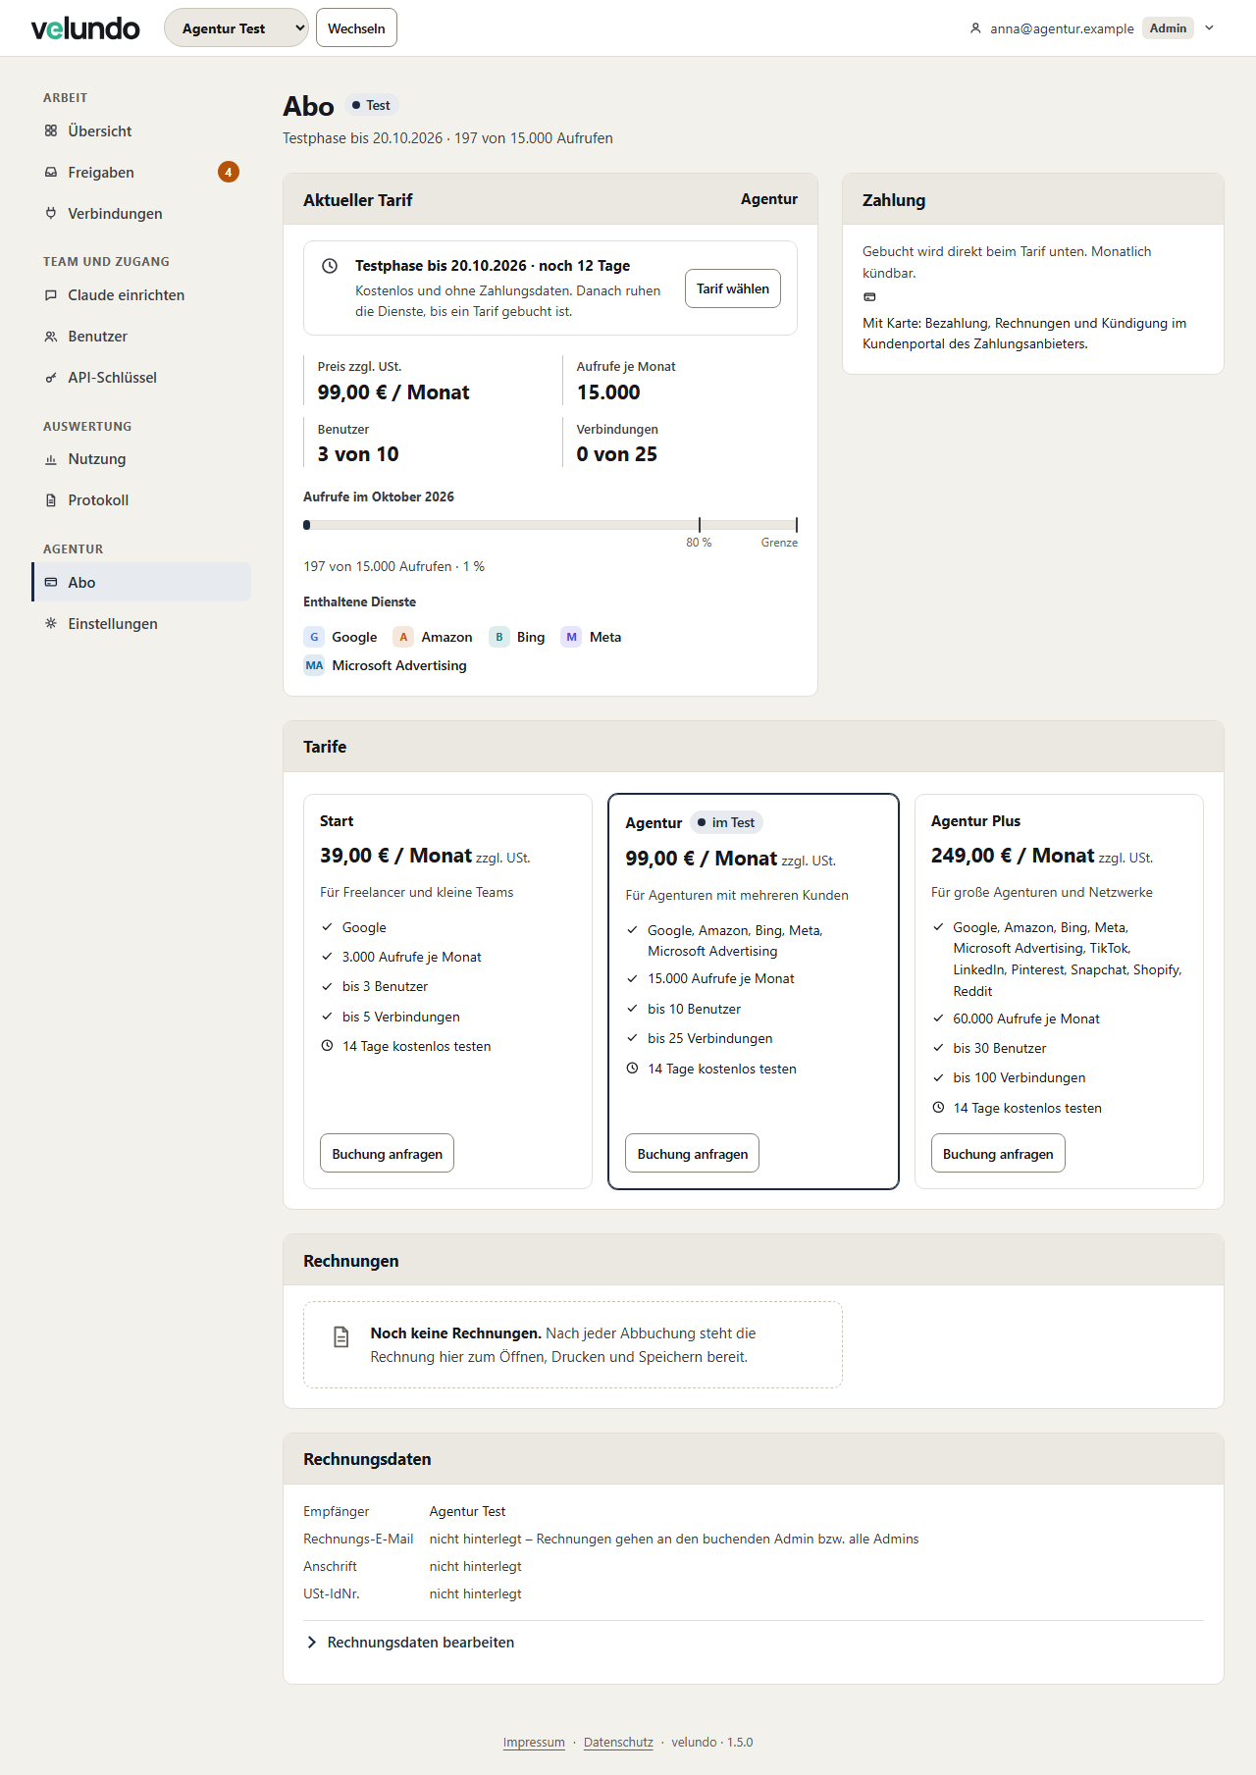Click the Benutzer people icon
The height and width of the screenshot is (1775, 1256).
51,336
